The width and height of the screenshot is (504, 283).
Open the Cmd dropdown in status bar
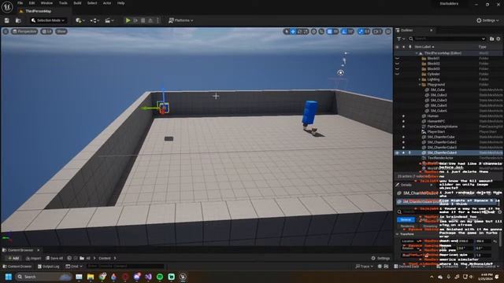click(74, 266)
